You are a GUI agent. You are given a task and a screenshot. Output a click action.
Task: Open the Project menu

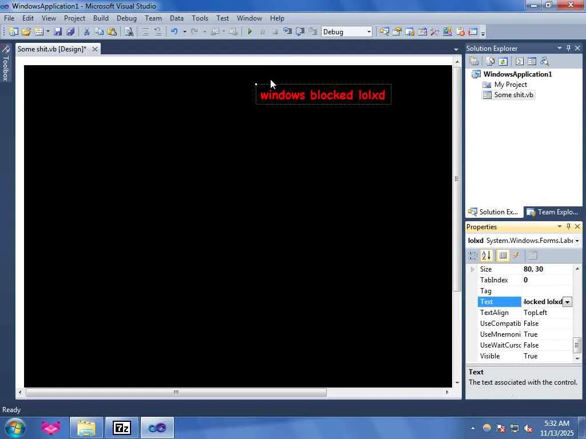[74, 18]
